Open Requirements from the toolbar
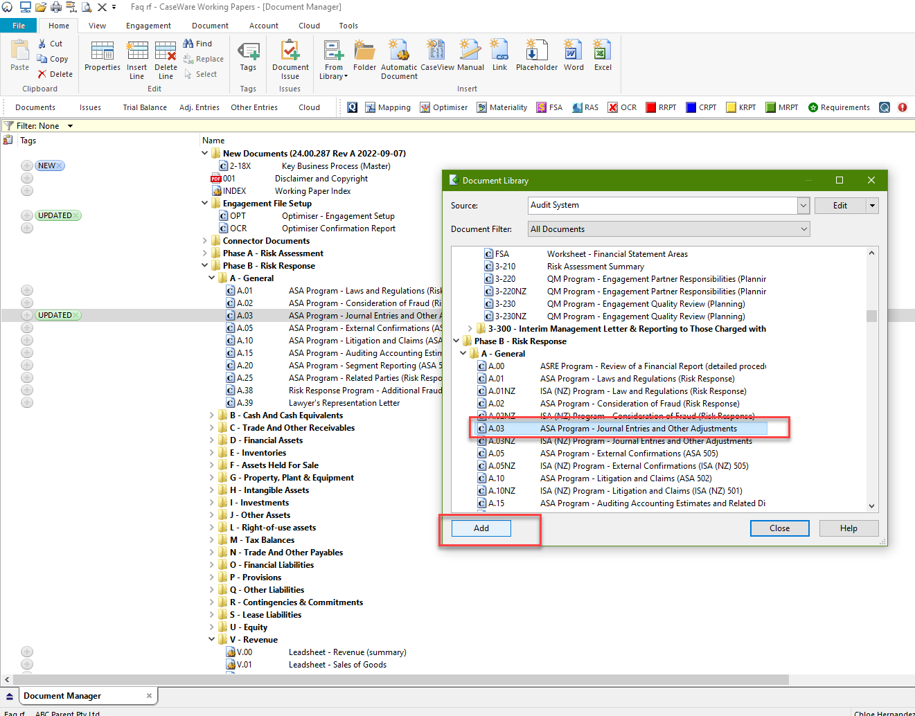This screenshot has height=716, width=915. point(839,107)
